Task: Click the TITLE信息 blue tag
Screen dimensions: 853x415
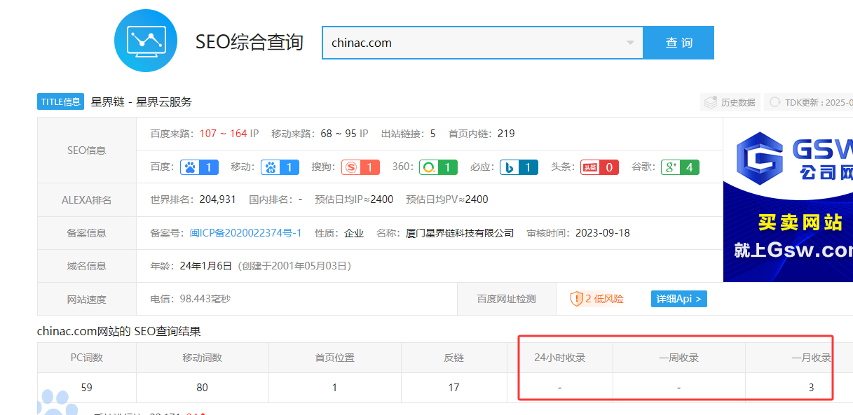Action: (60, 101)
